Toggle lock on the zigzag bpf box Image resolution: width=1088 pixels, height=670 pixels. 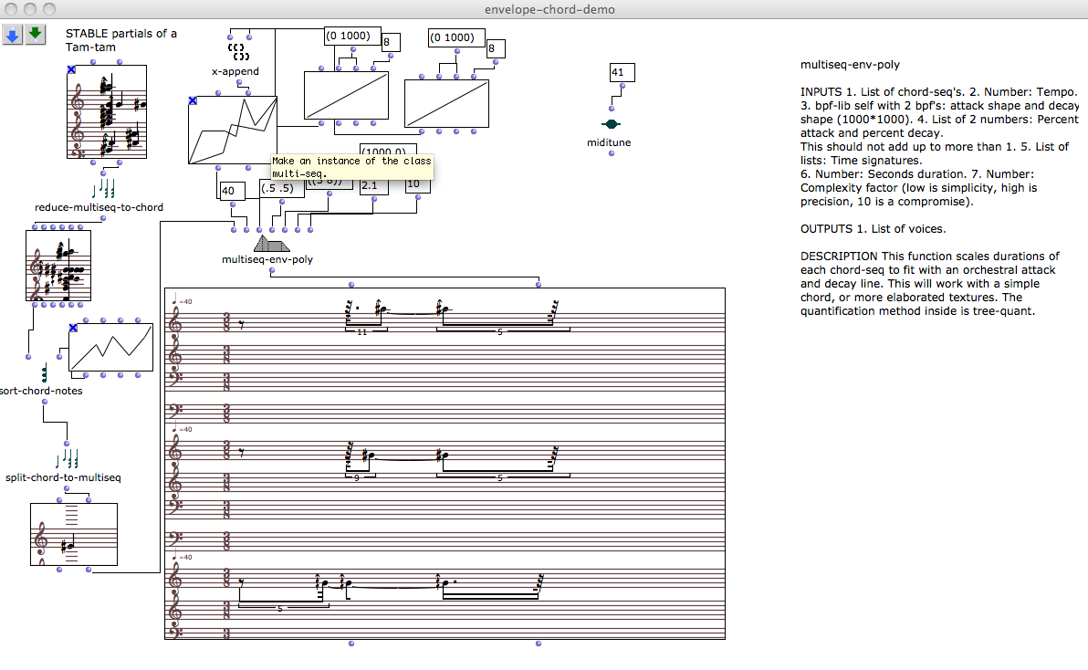pos(73,327)
